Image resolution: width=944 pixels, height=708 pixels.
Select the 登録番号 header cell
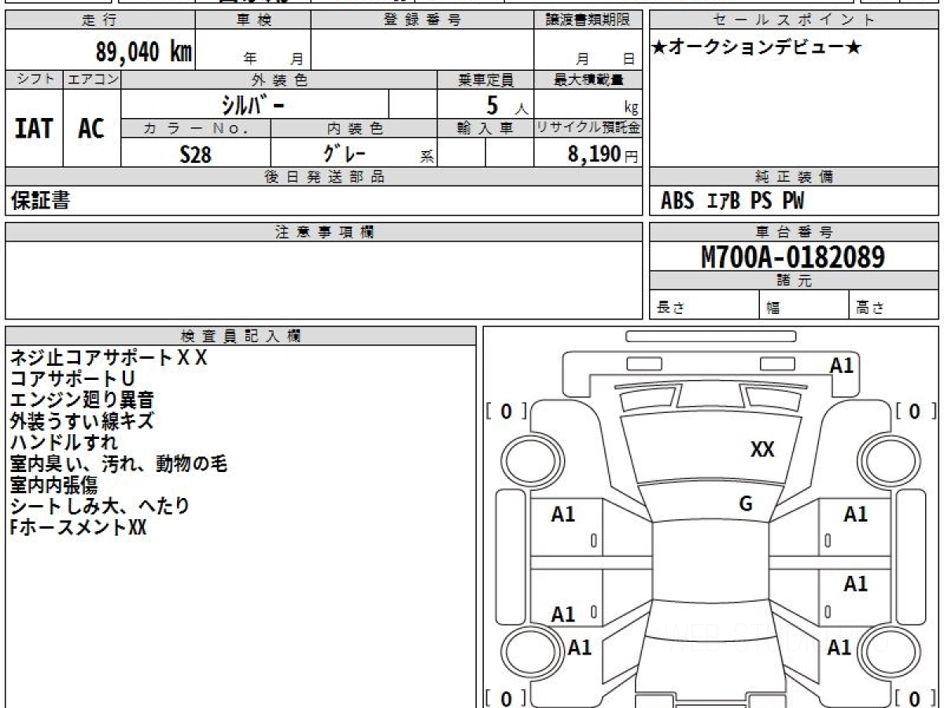pos(422,20)
